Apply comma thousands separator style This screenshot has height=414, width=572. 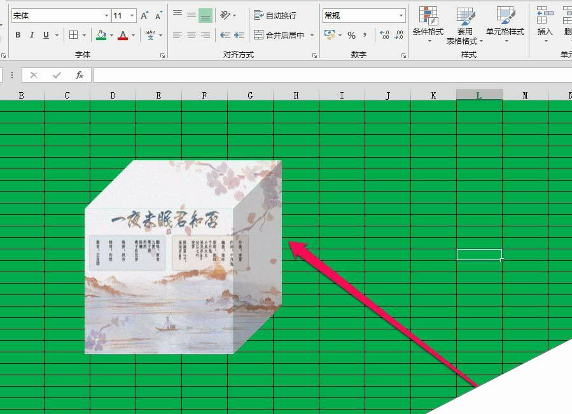click(x=365, y=36)
